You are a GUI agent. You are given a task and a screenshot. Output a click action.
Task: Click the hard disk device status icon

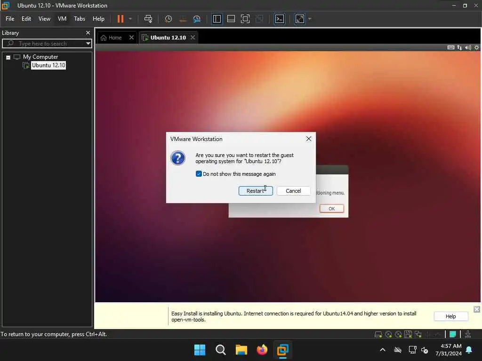point(378,334)
